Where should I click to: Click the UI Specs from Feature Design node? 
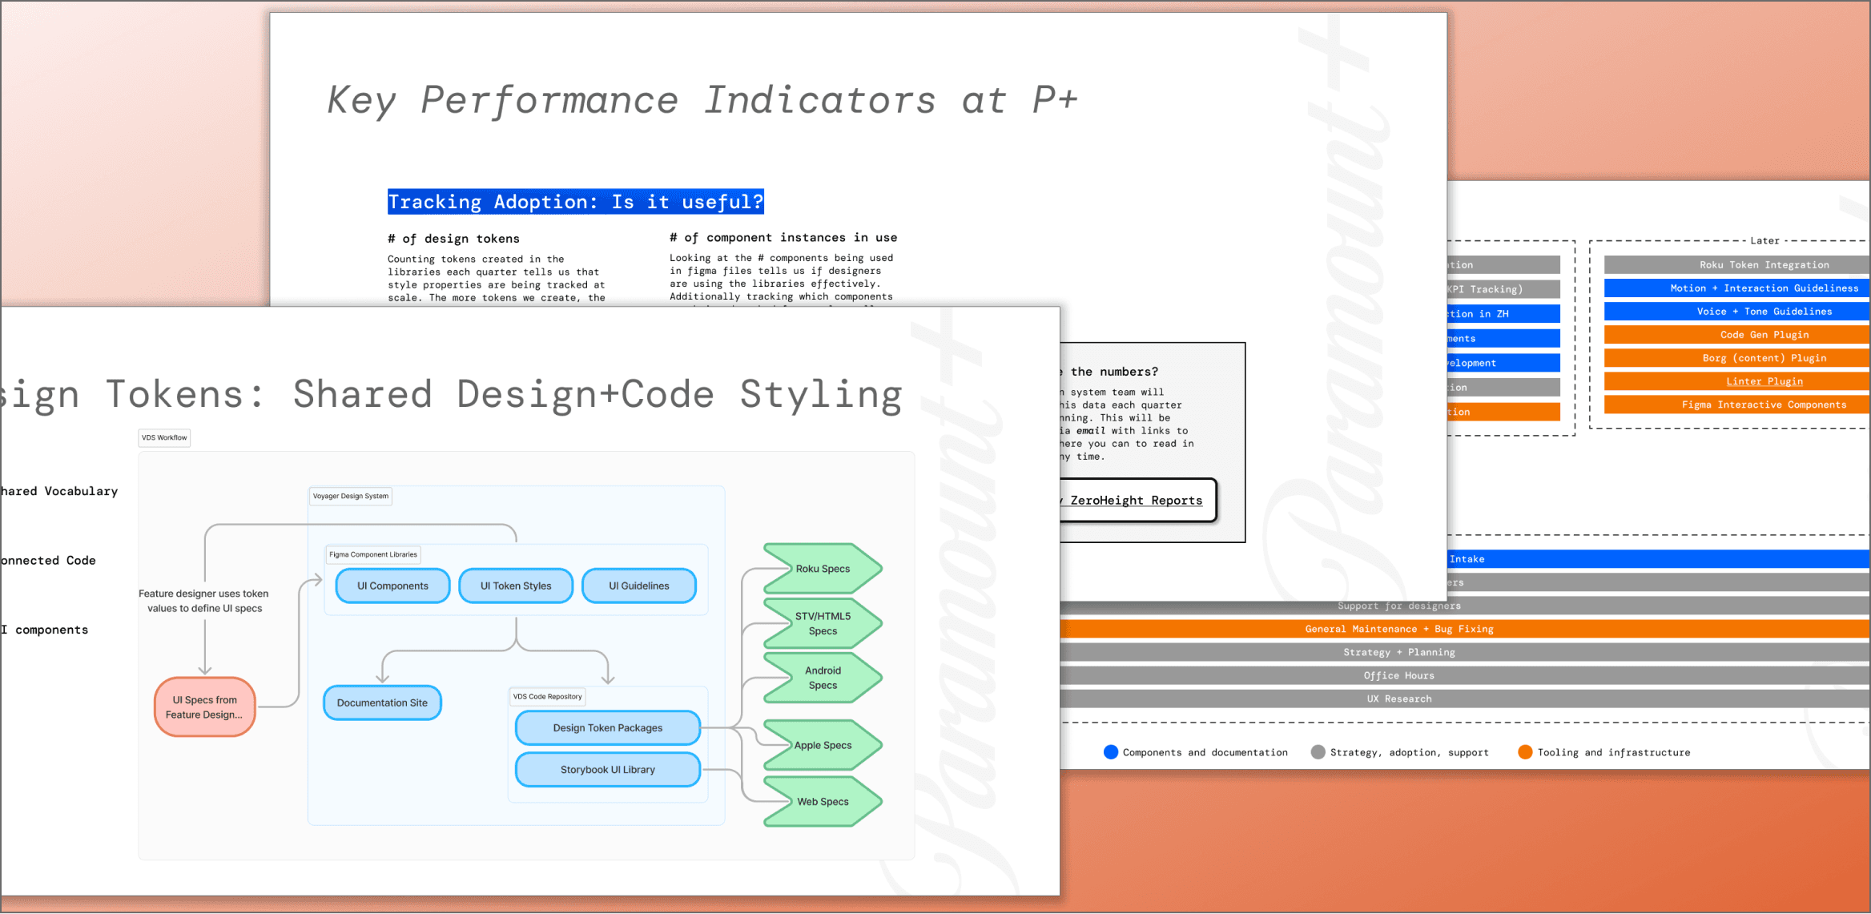(204, 707)
